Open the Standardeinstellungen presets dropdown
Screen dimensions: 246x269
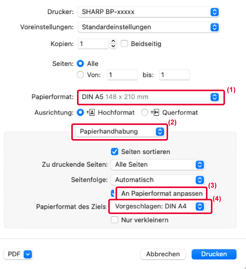148,27
